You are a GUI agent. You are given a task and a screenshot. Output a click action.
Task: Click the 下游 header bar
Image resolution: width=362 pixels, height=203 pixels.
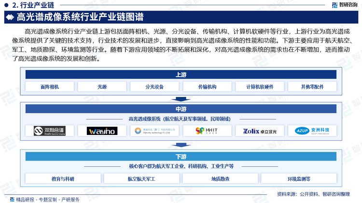point(181,157)
